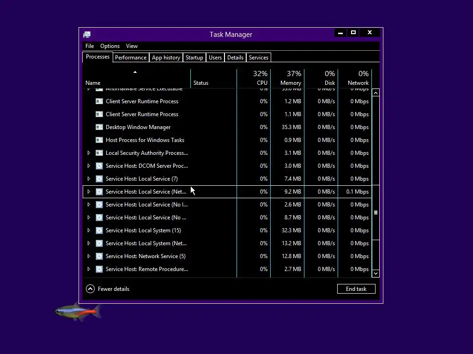Expand Local Security Authority Process row
Image resolution: width=473 pixels, height=354 pixels.
89,153
